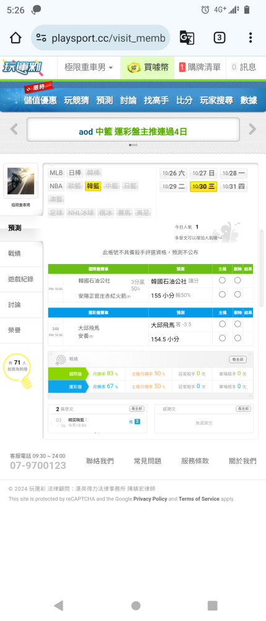Viewport: 266px width, 621px height.
Task: Click the 買噱幣 coin icon
Action: (134, 68)
